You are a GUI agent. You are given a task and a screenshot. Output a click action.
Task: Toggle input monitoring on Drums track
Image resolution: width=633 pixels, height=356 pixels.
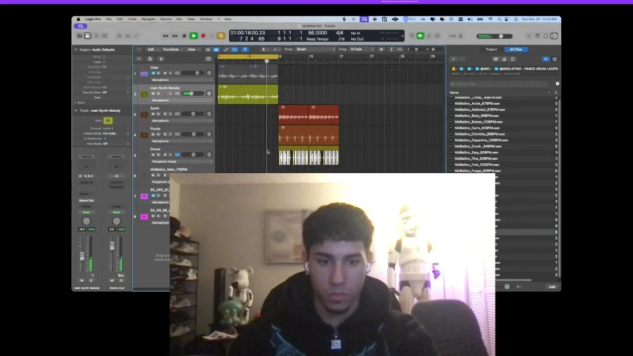(x=170, y=155)
